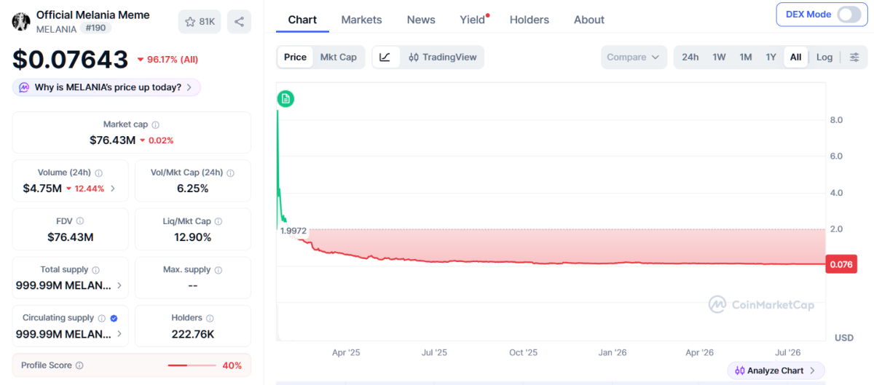Set chart range to 1Y
Viewport: 874px width, 385px height.
click(x=771, y=57)
